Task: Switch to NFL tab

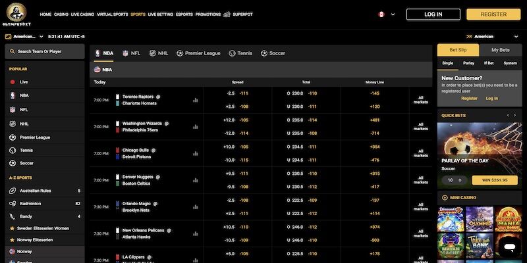Action: (x=131, y=53)
